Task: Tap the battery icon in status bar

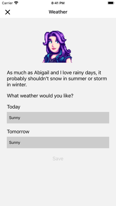Action: pyautogui.click(x=111, y=3)
